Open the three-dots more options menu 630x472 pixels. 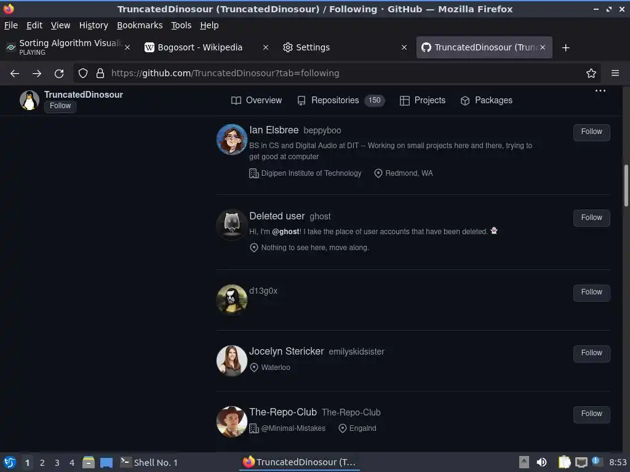[x=600, y=91]
